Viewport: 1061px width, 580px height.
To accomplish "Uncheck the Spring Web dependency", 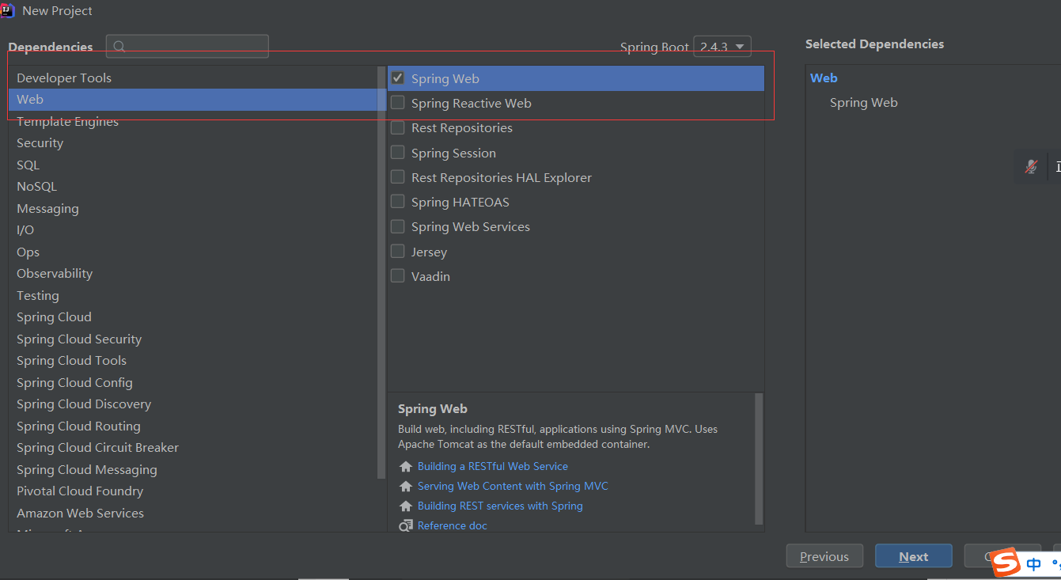I will tap(397, 78).
